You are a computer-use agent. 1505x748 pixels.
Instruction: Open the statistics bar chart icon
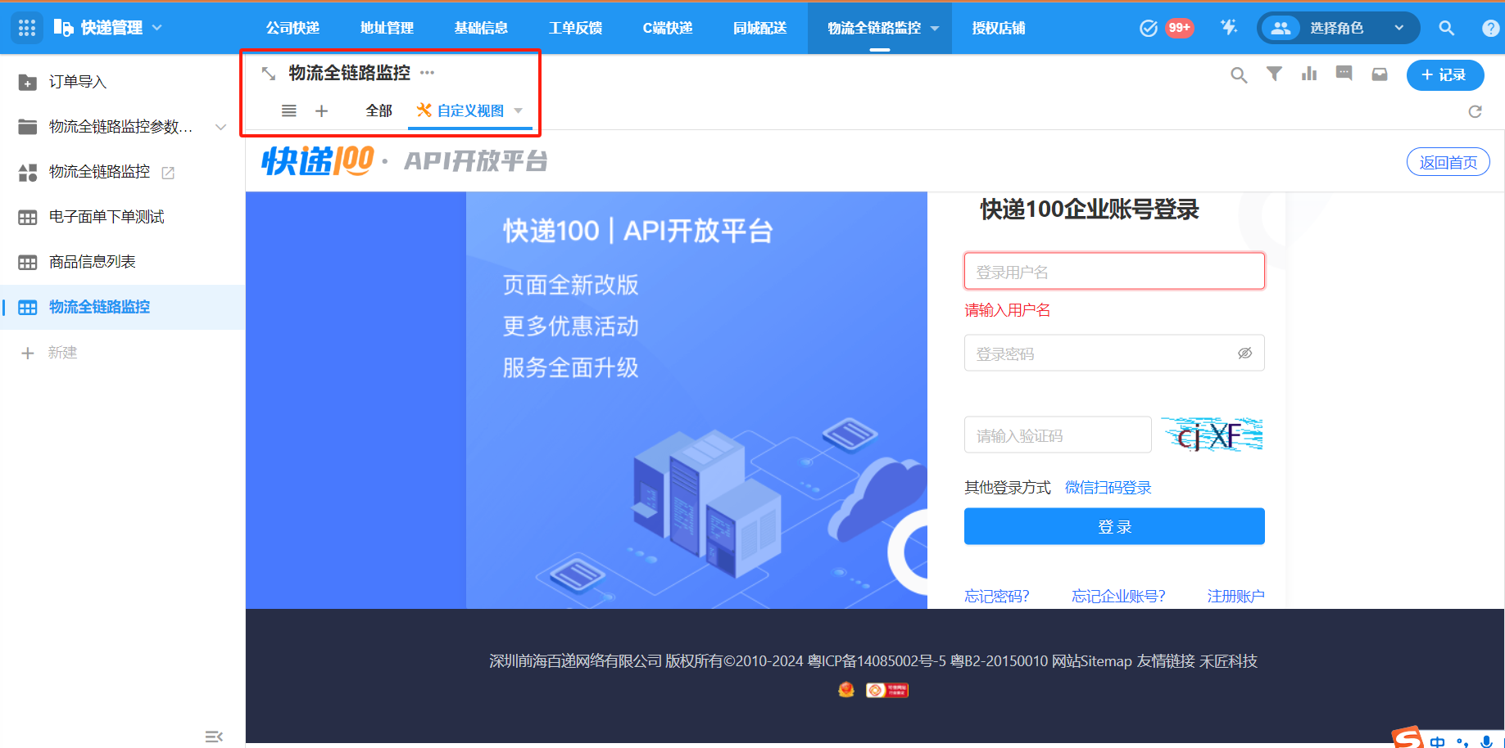tap(1309, 74)
